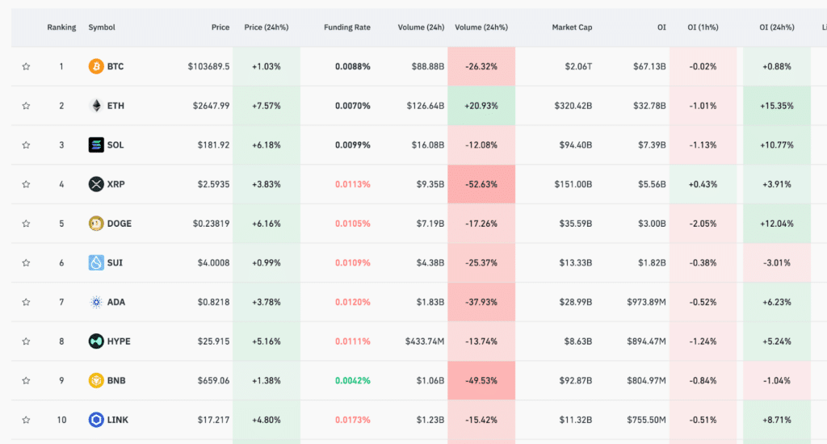Open the BNB symbol link
This screenshot has height=444, width=827.
(116, 381)
